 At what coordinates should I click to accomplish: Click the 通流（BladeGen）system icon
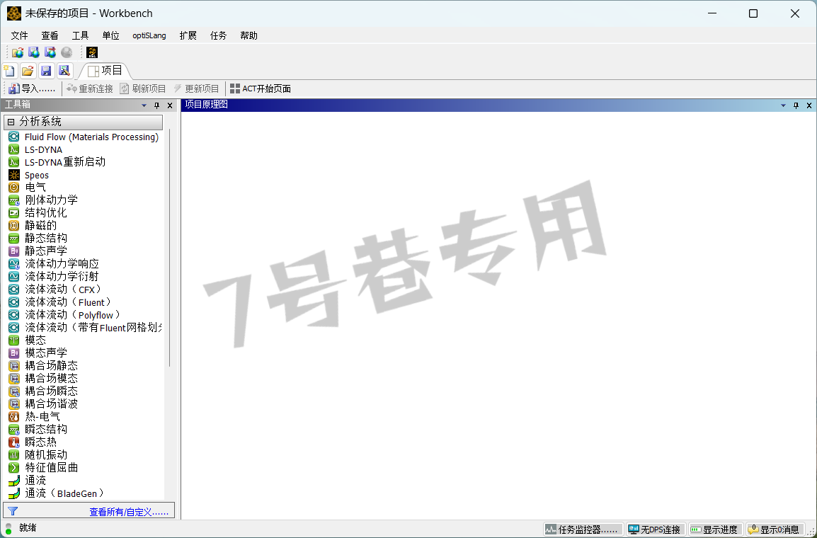[x=14, y=493]
